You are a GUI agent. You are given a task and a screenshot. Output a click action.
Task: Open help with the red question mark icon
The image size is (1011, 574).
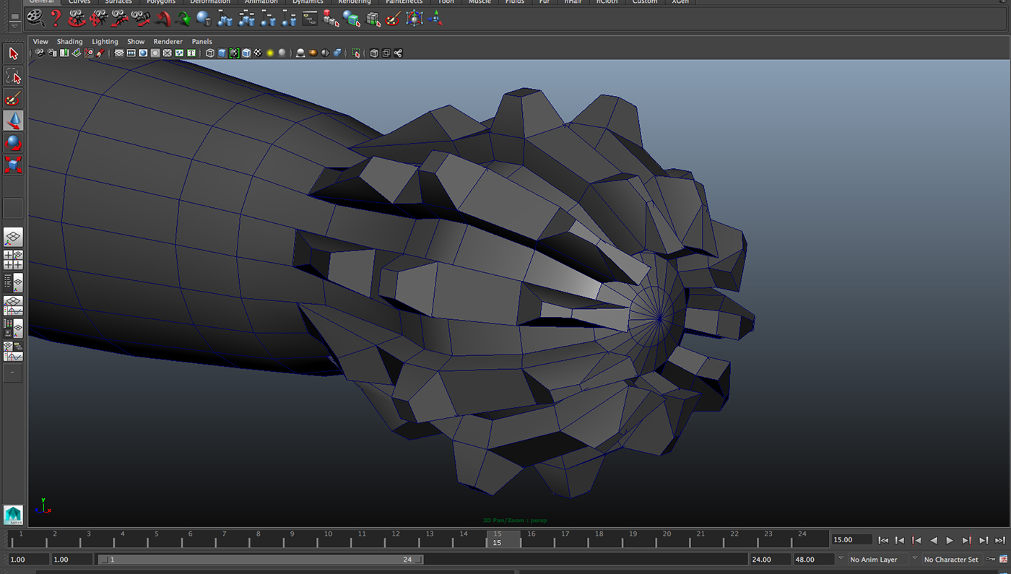click(x=56, y=18)
